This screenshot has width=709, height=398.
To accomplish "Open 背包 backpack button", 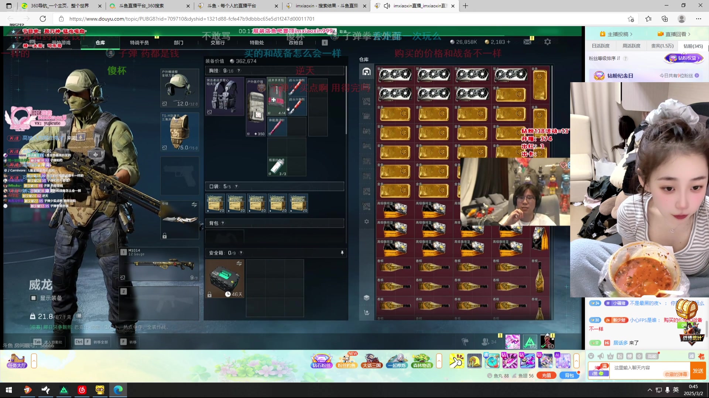I will (569, 376).
